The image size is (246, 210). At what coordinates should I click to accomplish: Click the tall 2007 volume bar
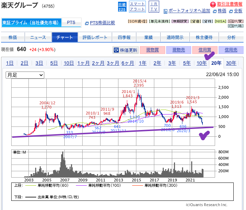tap(63, 164)
